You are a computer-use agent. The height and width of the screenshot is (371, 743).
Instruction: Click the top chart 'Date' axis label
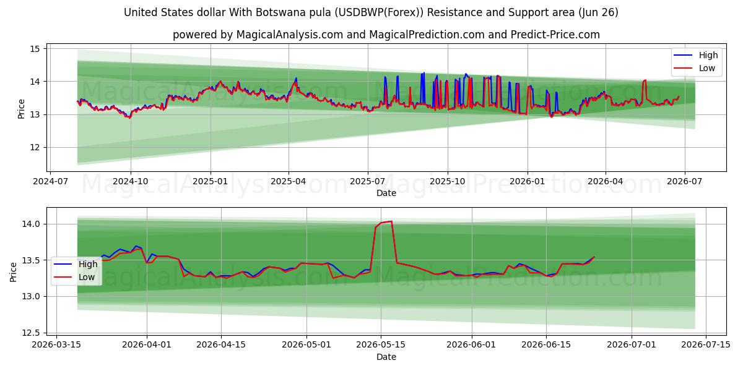386,193
